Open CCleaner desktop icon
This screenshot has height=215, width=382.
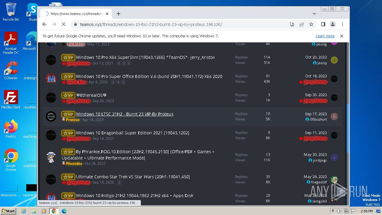(x=11, y=70)
